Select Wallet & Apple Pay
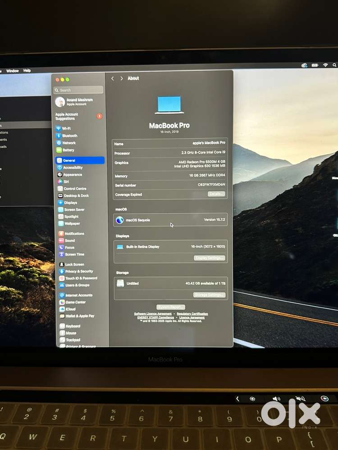The height and width of the screenshot is (450, 338). coord(79,316)
